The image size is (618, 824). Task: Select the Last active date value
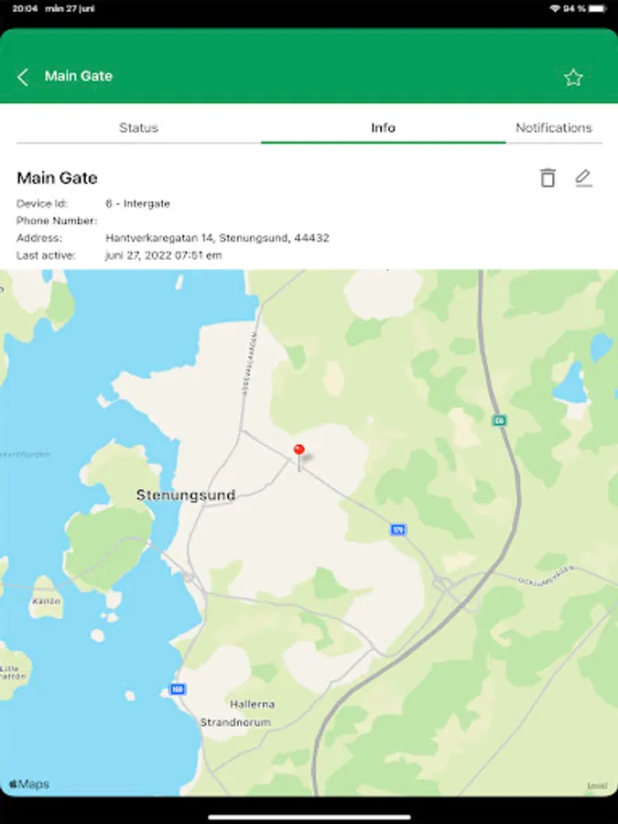click(164, 255)
